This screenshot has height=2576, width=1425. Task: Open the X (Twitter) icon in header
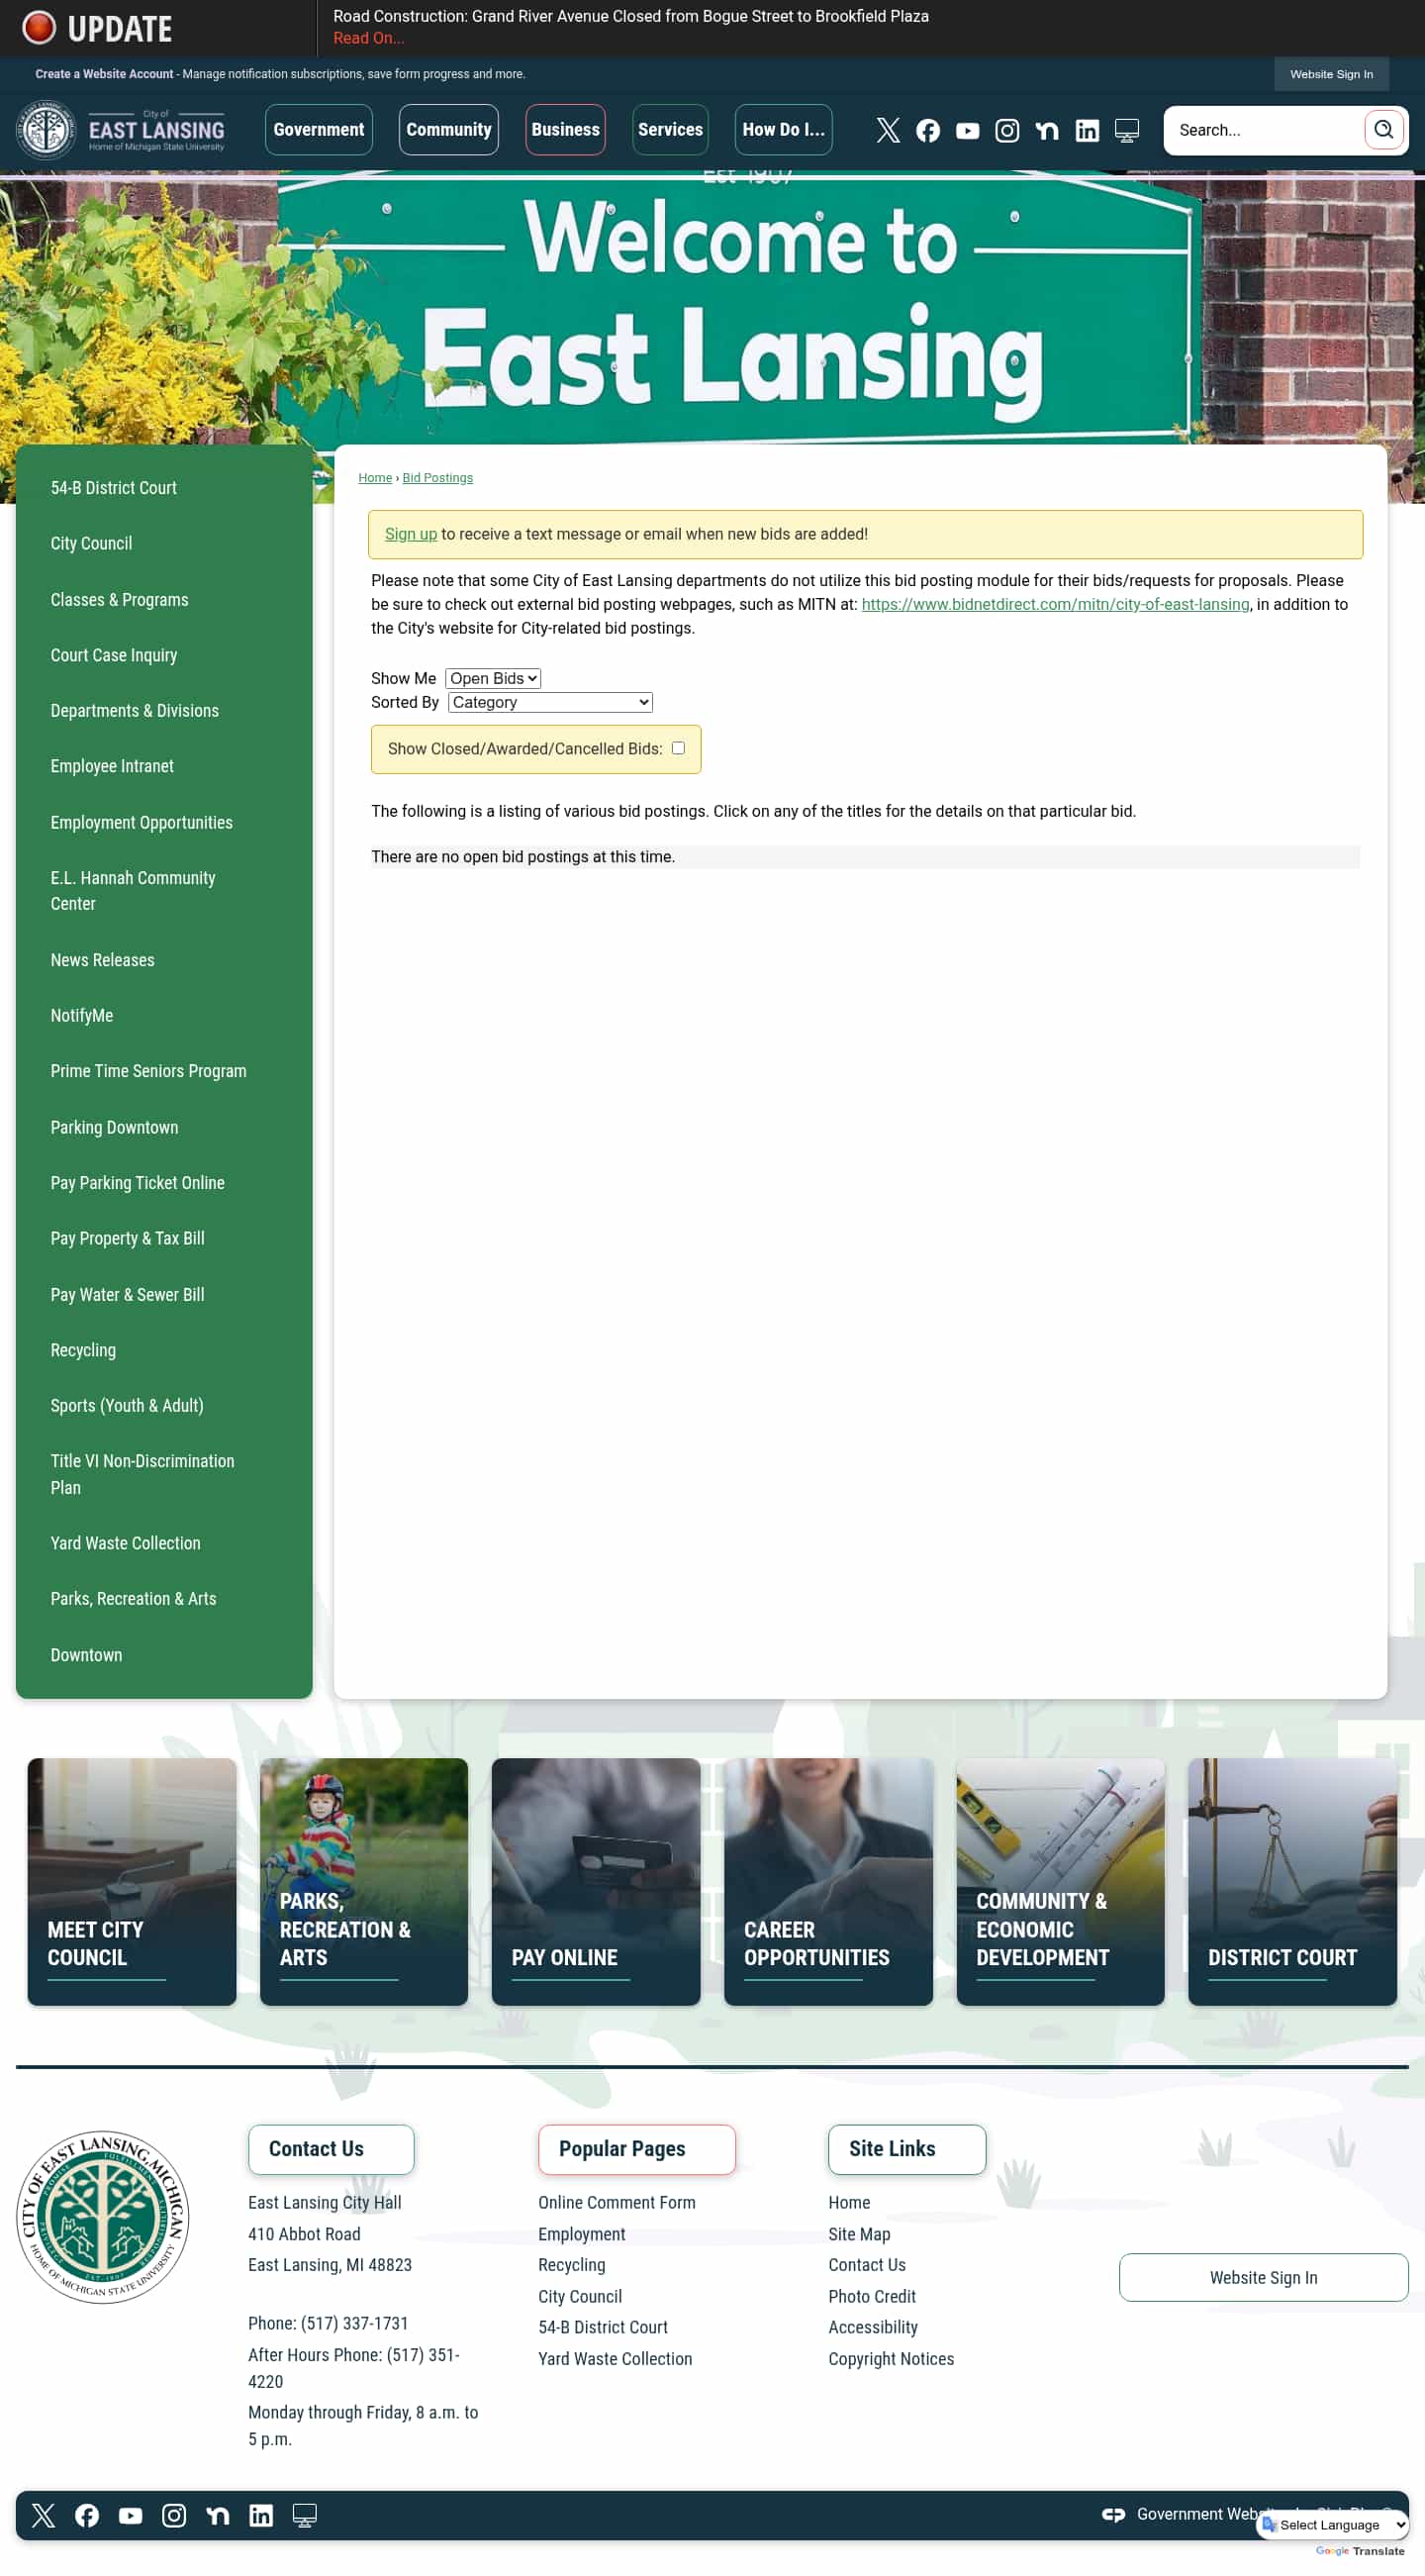889,130
